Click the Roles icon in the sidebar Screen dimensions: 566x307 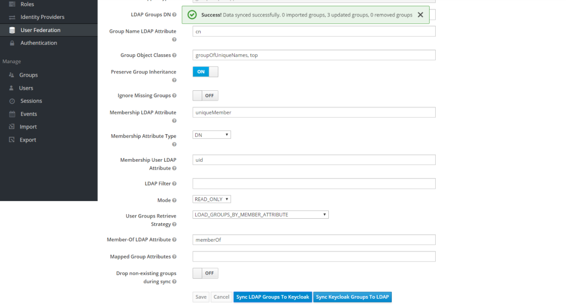click(x=12, y=4)
